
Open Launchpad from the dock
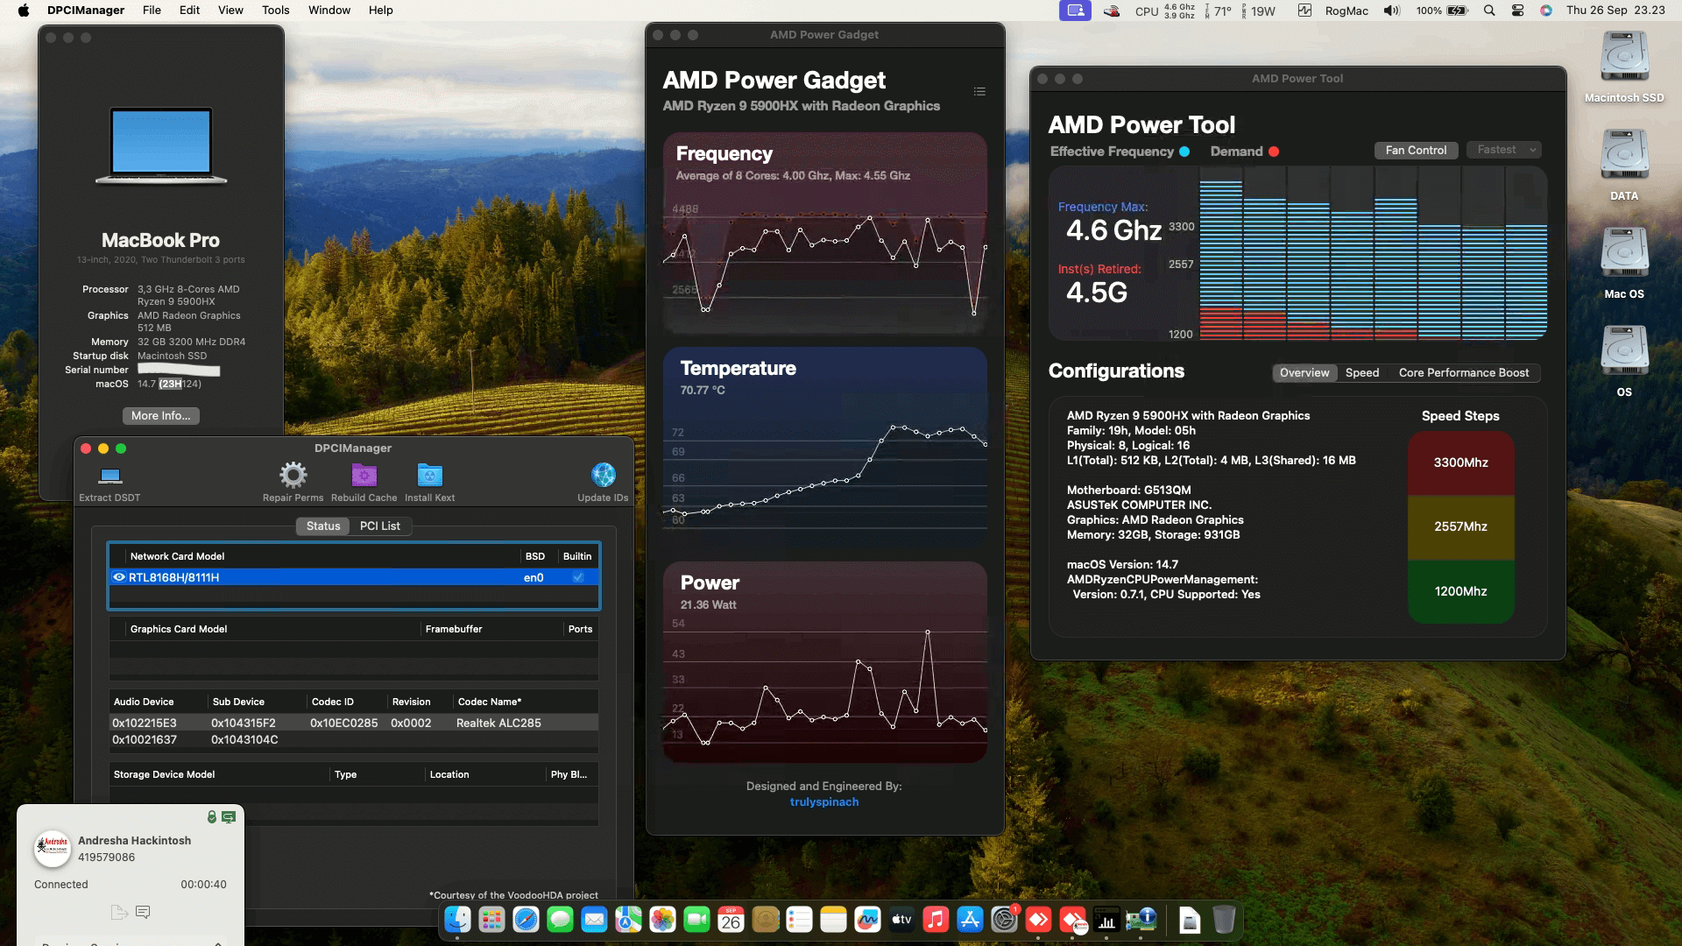coord(491,920)
